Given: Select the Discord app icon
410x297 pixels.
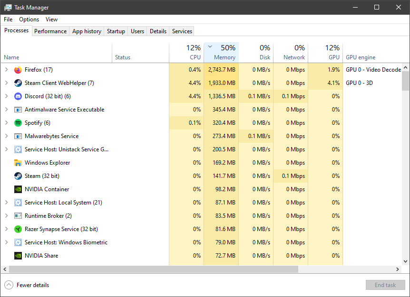Looking at the screenshot, I should point(18,96).
